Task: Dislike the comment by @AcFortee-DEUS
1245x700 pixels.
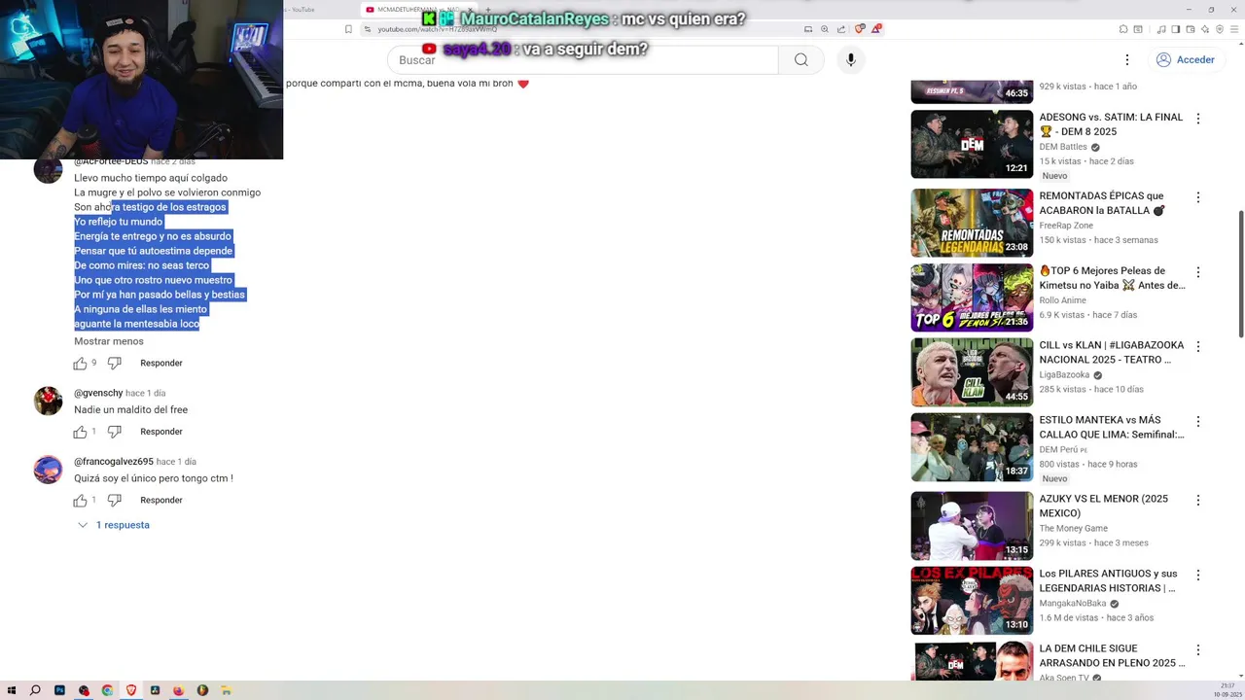Action: pyautogui.click(x=114, y=364)
